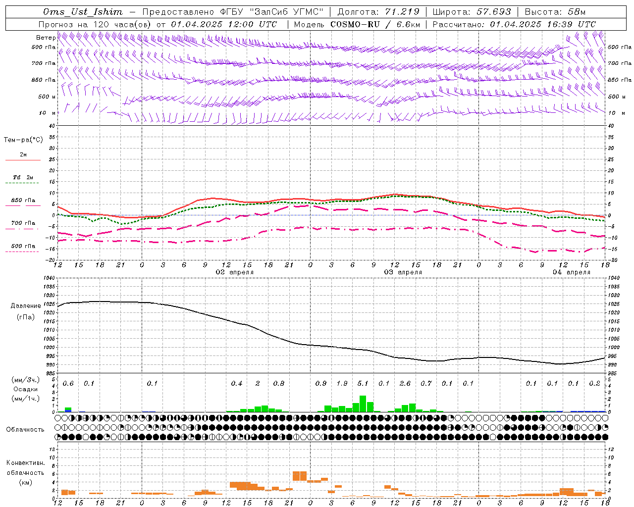
Task: Select the Td 2м dew point legend entry
Action: (x=23, y=177)
